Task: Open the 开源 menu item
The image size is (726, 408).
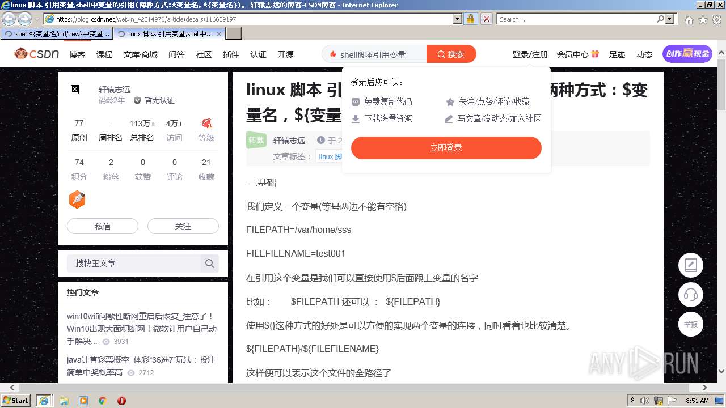Action: click(x=285, y=54)
